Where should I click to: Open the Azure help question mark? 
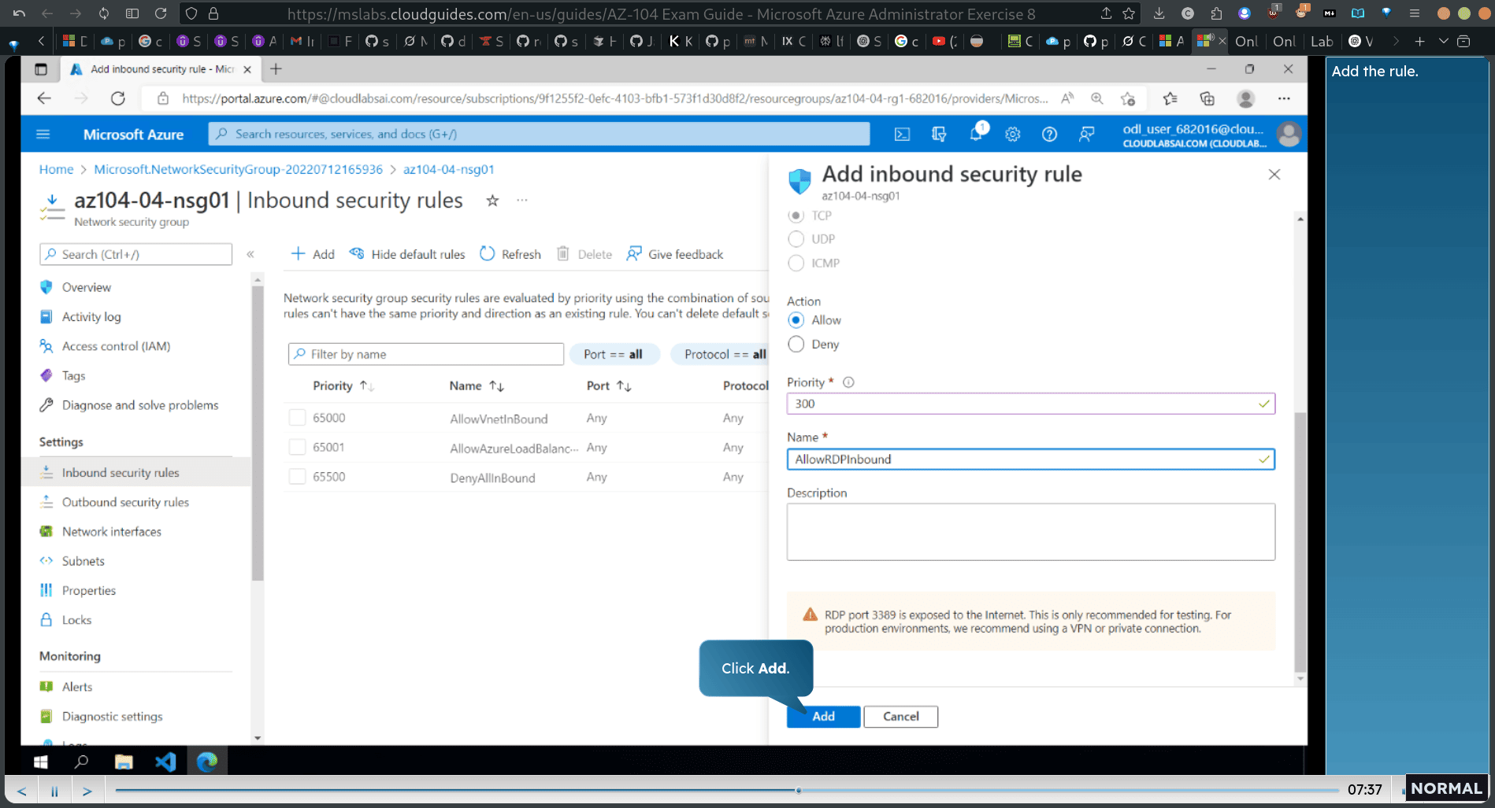click(x=1049, y=135)
